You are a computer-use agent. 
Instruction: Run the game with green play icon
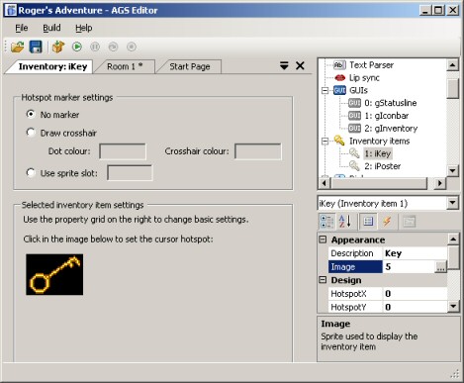pyautogui.click(x=77, y=47)
